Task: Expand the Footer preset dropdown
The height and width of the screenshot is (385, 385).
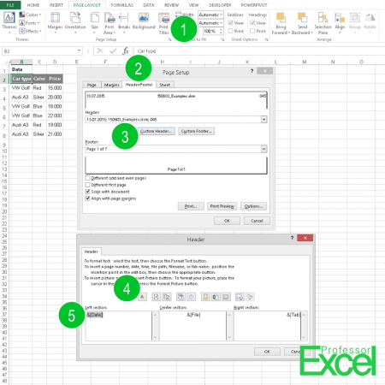Action: 264,149
